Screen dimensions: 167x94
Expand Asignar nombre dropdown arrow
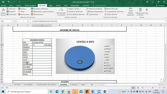tap(81, 9)
